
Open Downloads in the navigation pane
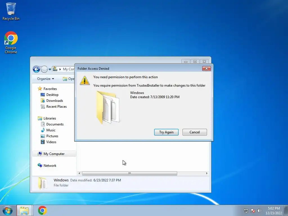point(55,100)
